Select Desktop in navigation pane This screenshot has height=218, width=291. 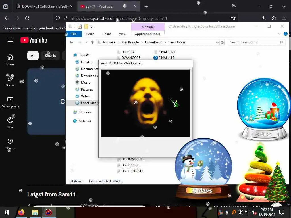click(x=87, y=62)
